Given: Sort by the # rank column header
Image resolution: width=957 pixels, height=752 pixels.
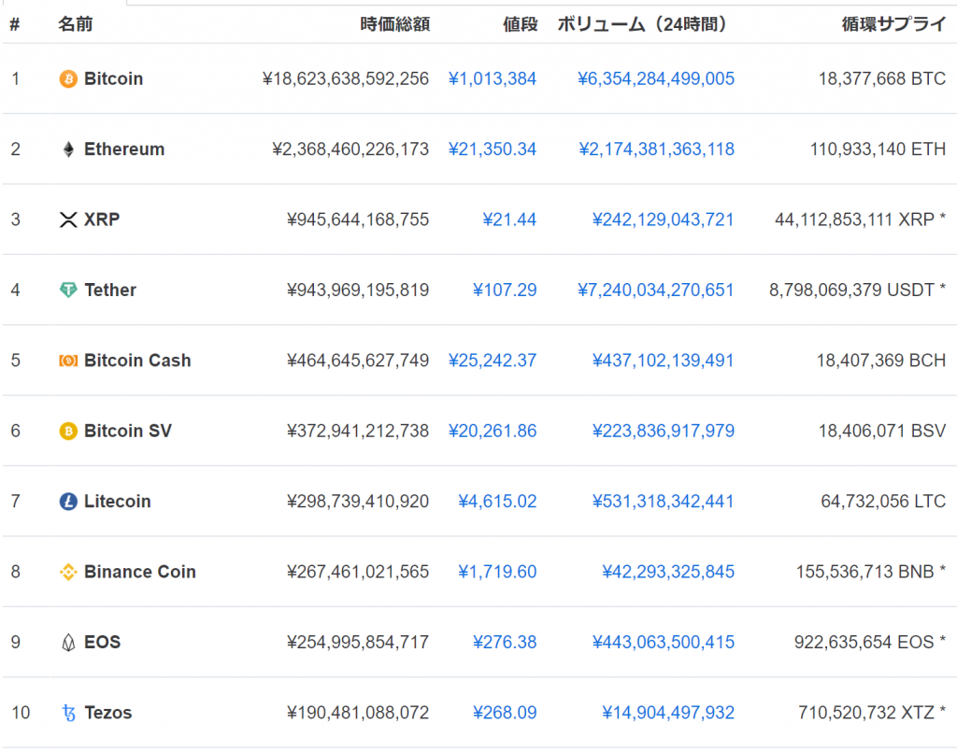Looking at the screenshot, I should tap(15, 24).
